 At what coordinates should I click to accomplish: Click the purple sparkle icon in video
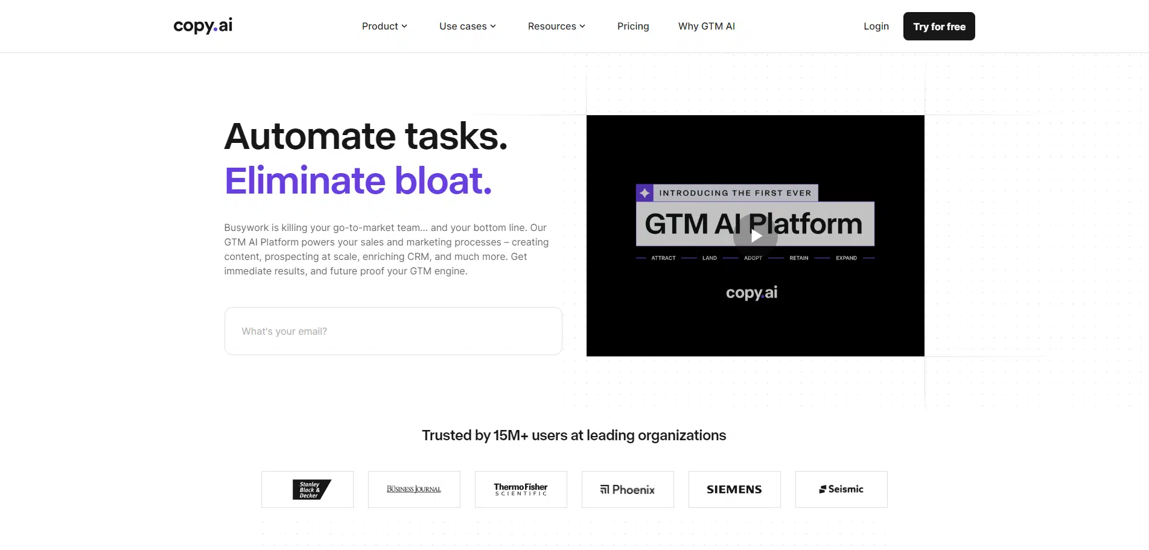(645, 193)
